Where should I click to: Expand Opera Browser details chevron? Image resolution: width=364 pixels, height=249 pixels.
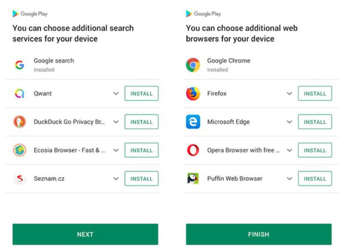pyautogui.click(x=289, y=150)
